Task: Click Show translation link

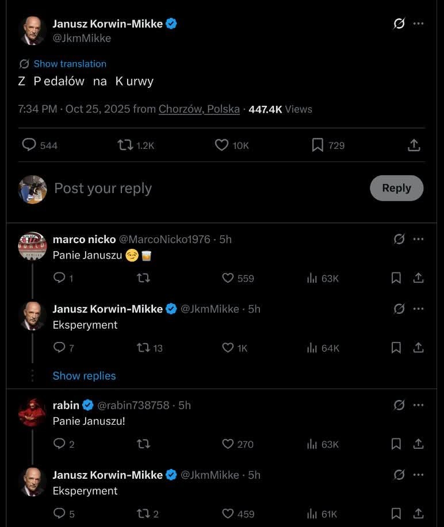Action: (70, 64)
